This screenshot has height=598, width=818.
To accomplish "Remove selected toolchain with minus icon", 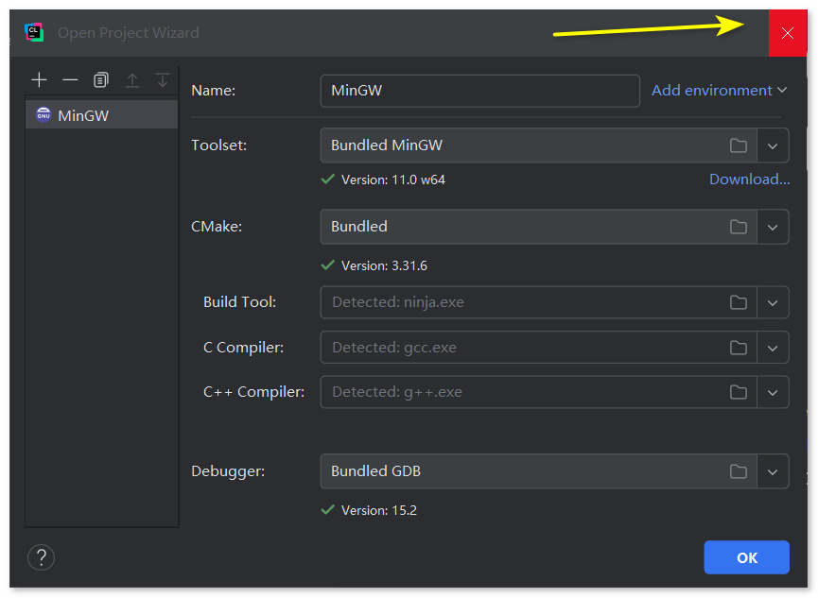I will point(70,79).
